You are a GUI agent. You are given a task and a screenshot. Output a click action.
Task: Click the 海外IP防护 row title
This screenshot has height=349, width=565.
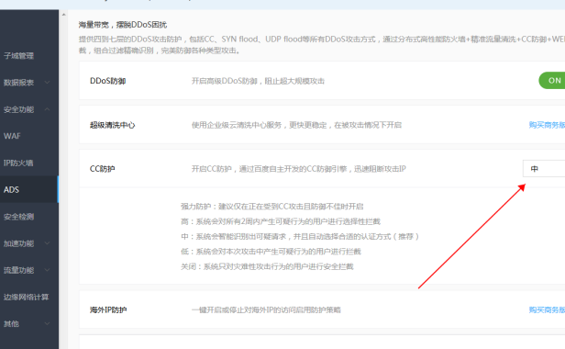click(x=108, y=310)
